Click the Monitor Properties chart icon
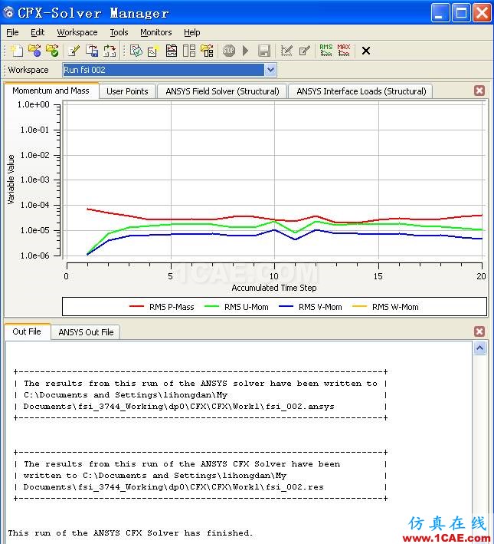The width and height of the screenshot is (494, 544). coord(286,51)
